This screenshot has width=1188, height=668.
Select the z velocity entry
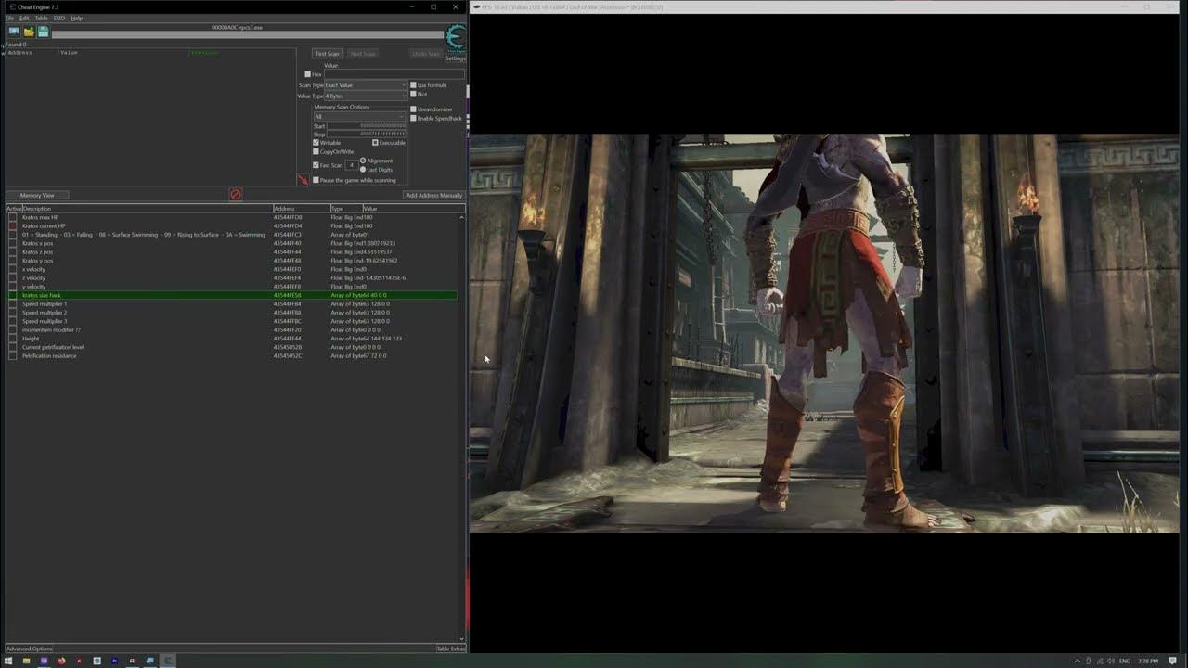[232, 277]
